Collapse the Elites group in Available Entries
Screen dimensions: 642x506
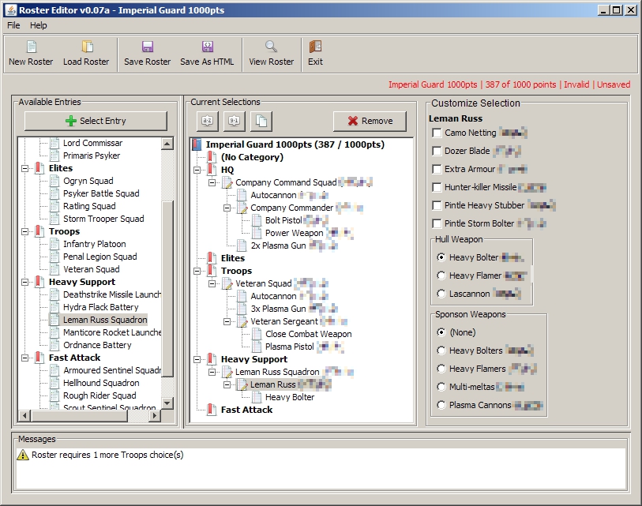pos(25,168)
